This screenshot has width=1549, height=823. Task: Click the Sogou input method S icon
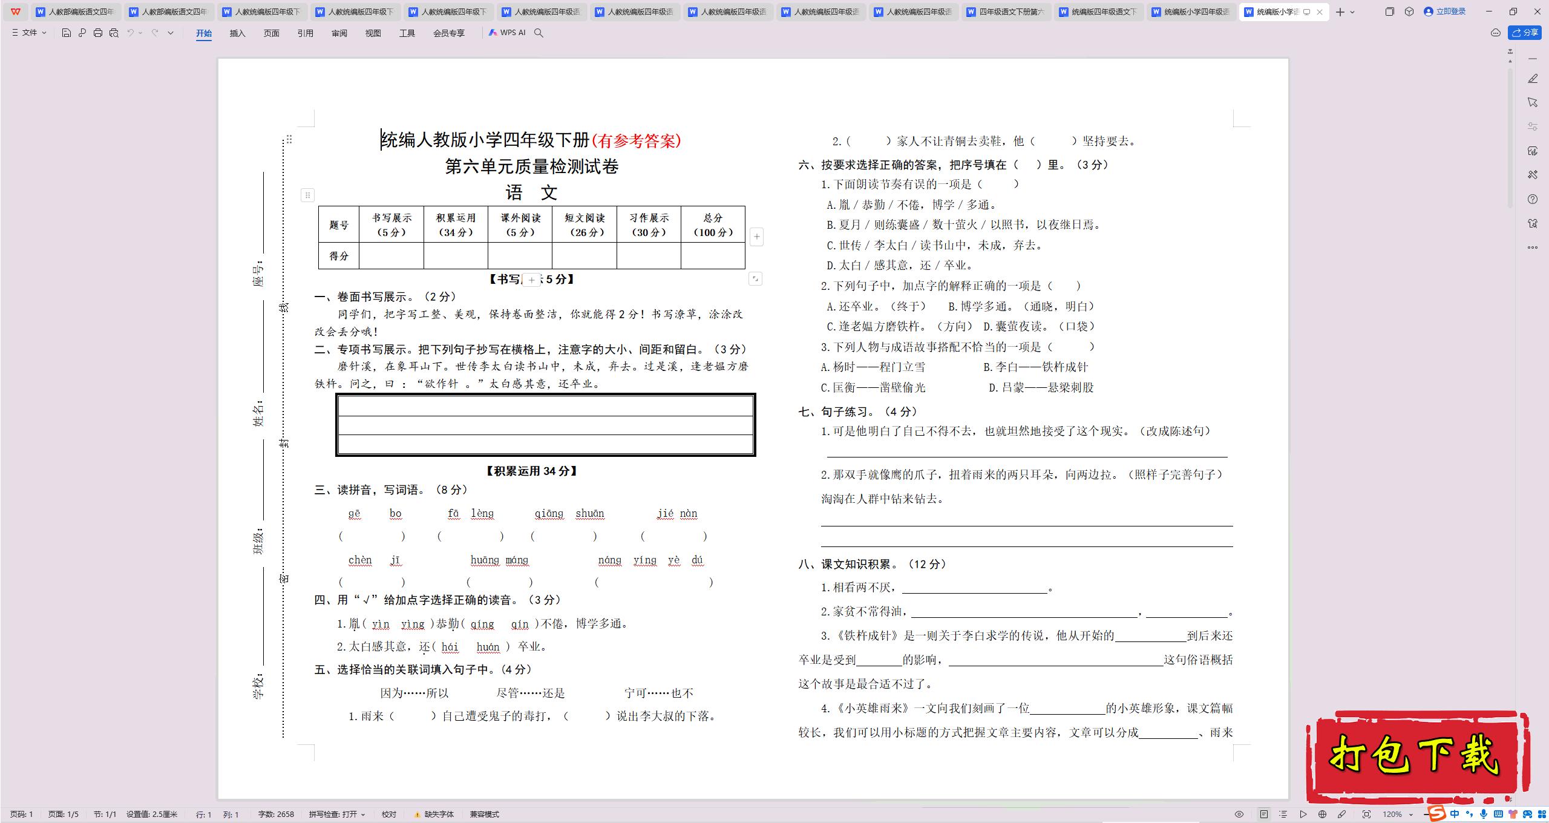pyautogui.click(x=1436, y=813)
